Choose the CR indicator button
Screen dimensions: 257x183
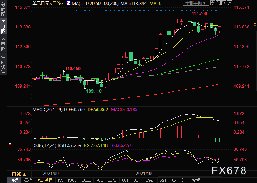[x=174, y=180]
